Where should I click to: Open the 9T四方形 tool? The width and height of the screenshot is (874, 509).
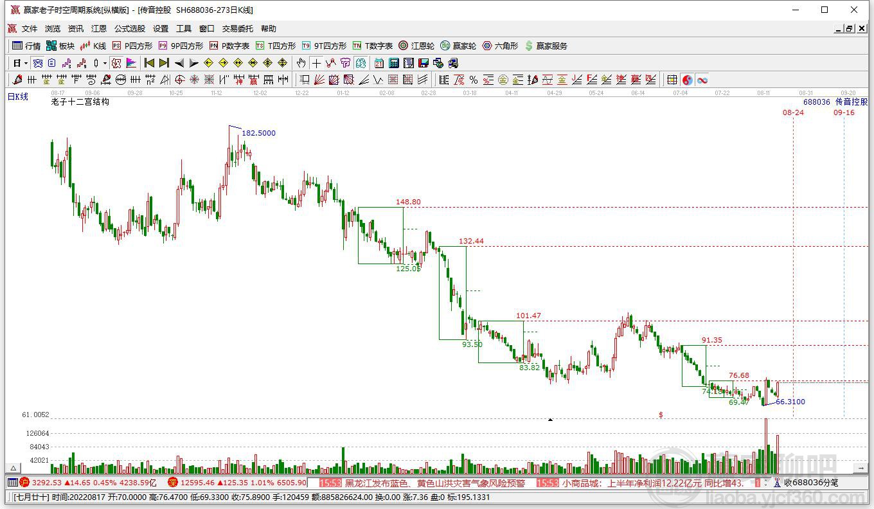coord(324,46)
